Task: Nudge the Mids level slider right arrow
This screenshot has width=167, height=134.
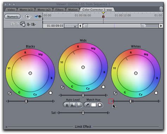Action: point(107,95)
